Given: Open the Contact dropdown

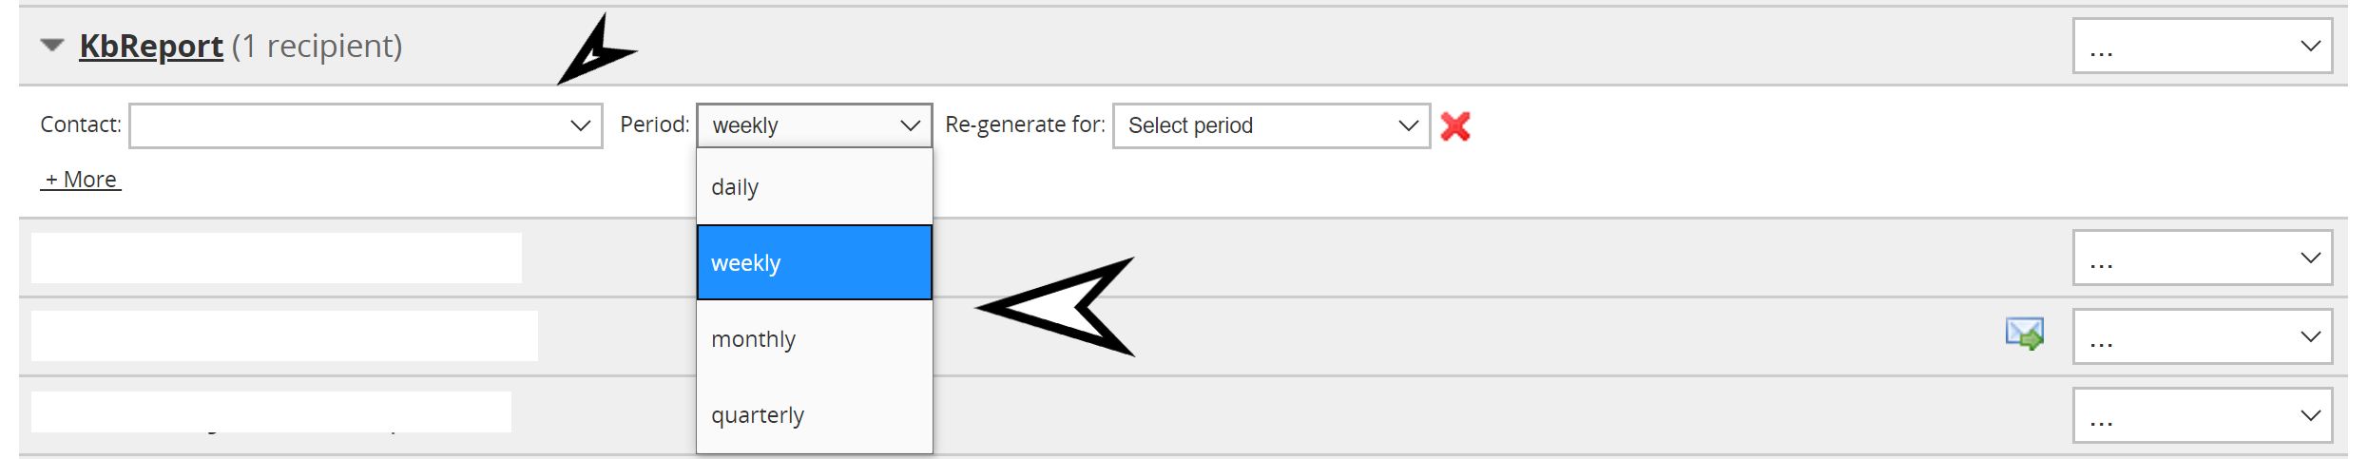Looking at the screenshot, I should [x=366, y=125].
